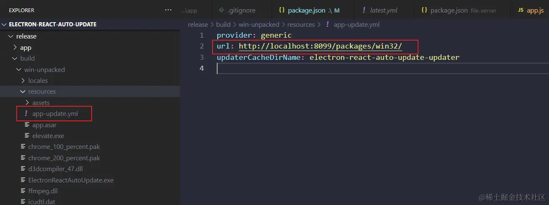Switch to the .gitignore tab
This screenshot has width=549, height=205.
tap(241, 10)
